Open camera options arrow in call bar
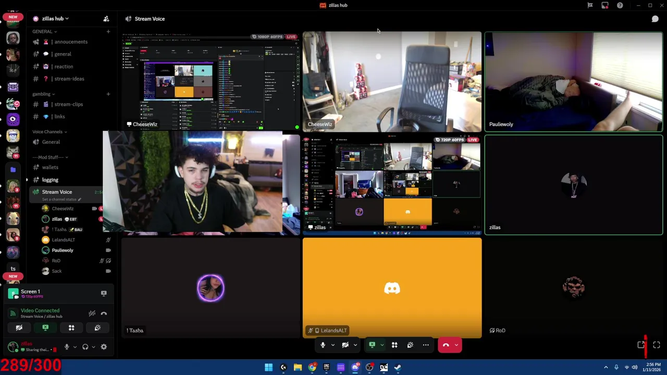This screenshot has height=375, width=667. 355,345
